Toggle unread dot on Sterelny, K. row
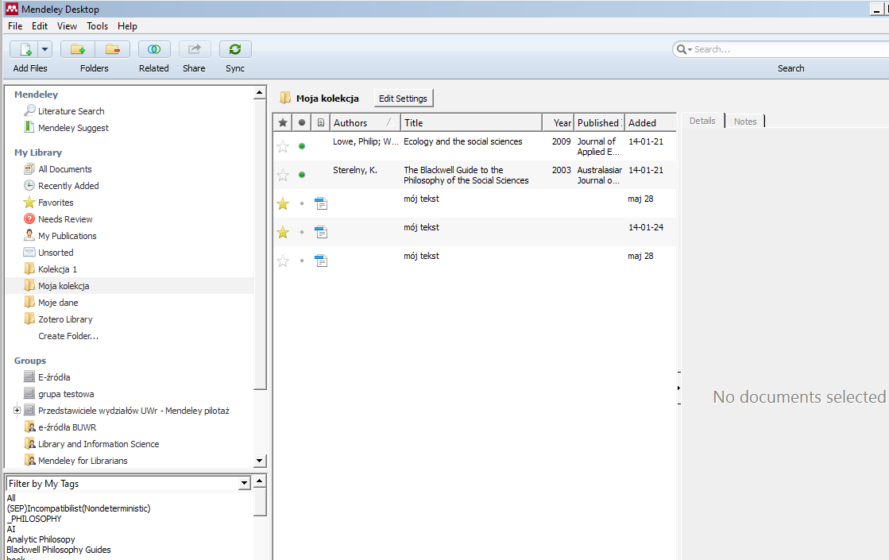The height and width of the screenshot is (560, 889). pos(302,175)
